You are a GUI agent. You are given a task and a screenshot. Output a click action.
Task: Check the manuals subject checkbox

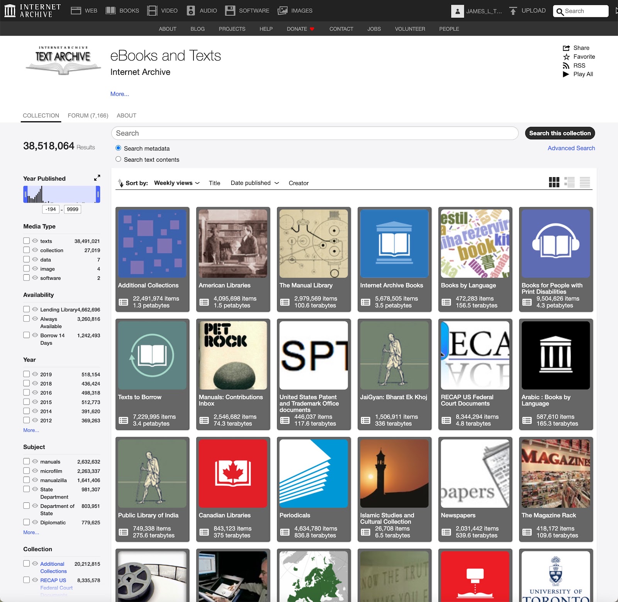(26, 461)
